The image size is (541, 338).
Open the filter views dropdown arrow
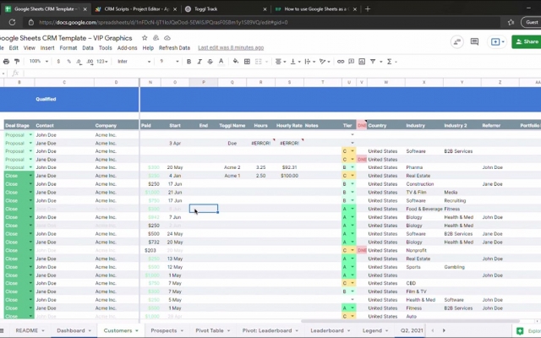coord(381,62)
